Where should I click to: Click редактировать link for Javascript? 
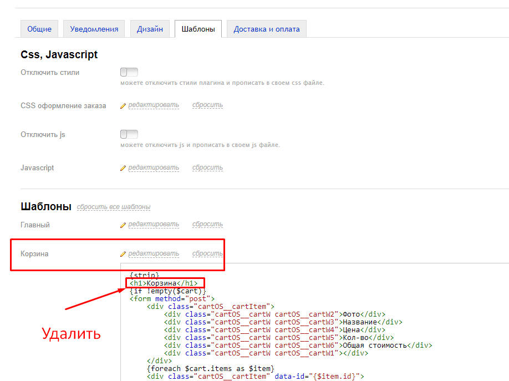click(x=154, y=167)
